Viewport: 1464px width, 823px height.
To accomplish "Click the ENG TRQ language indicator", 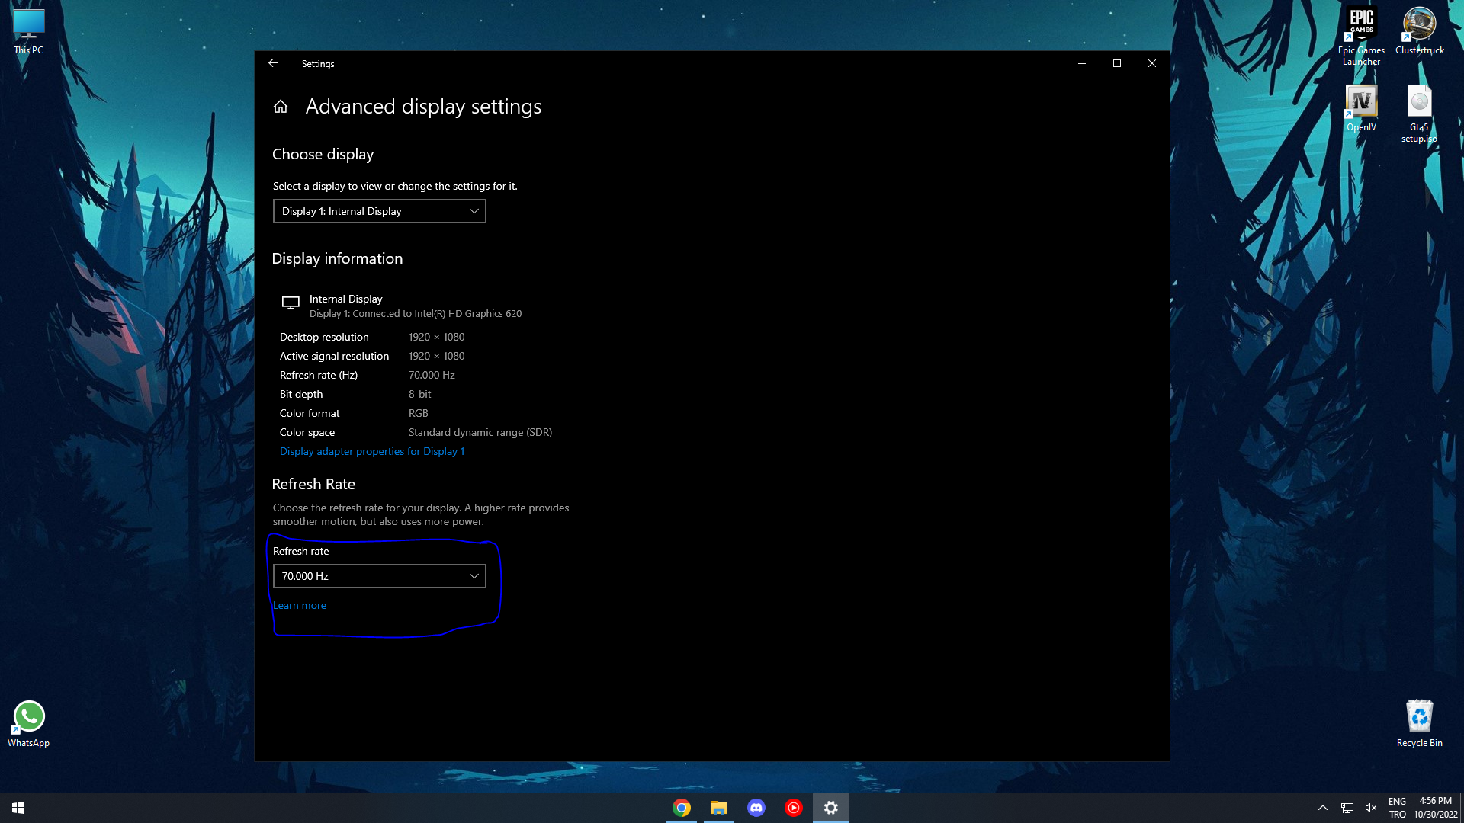I will point(1397,808).
